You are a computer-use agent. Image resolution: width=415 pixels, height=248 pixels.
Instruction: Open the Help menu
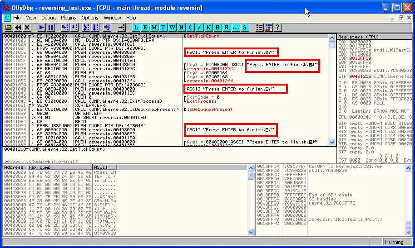(131, 18)
